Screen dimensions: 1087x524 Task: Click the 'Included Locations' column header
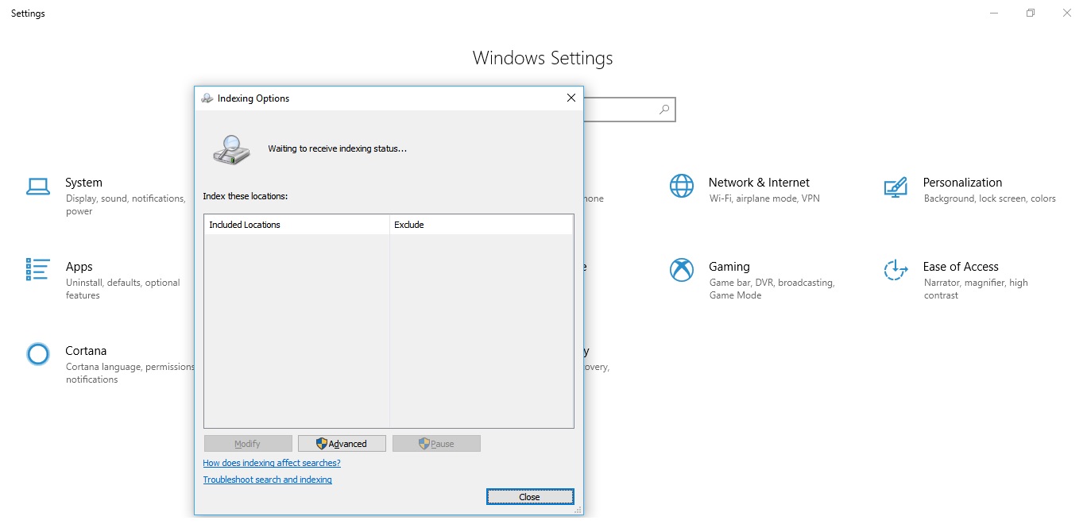tap(297, 225)
